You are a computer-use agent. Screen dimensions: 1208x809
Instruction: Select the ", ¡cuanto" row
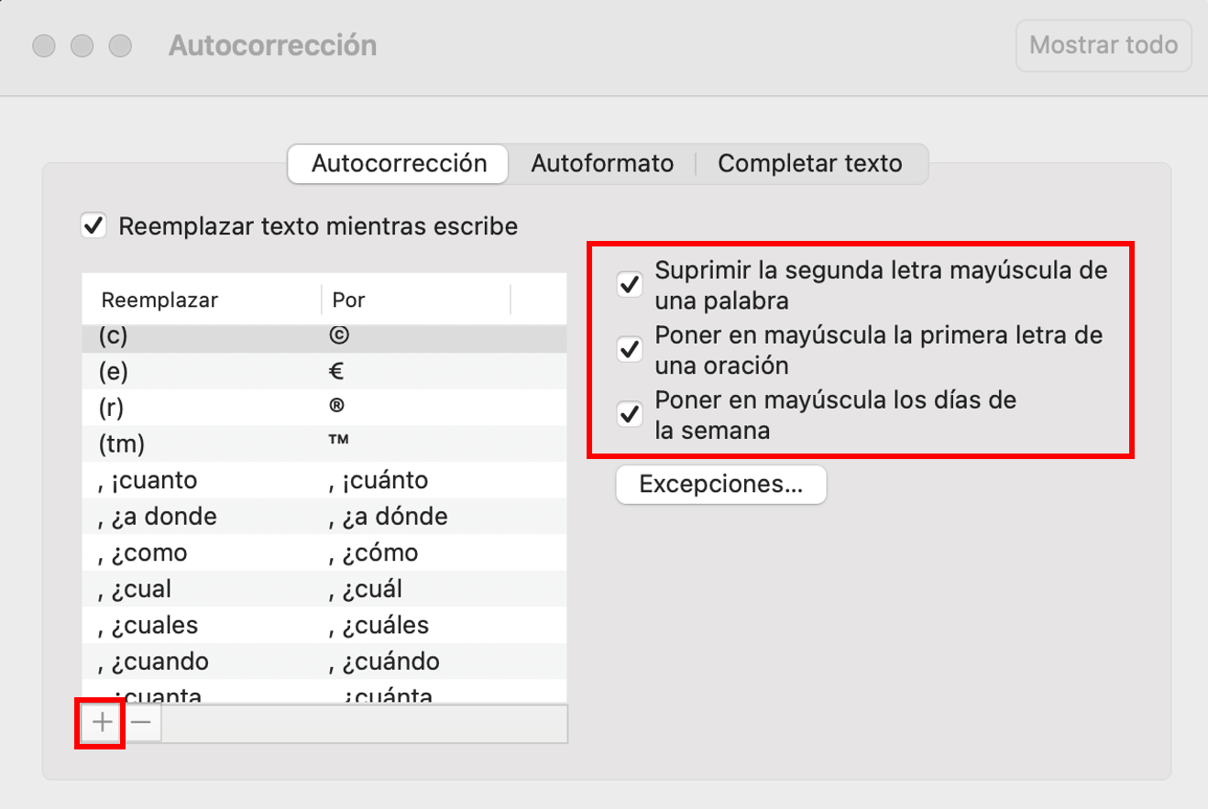click(324, 480)
